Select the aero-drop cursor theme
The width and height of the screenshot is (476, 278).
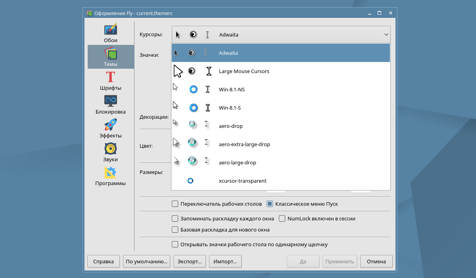[x=281, y=126]
